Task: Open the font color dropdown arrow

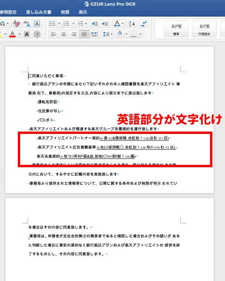Action: point(19,34)
